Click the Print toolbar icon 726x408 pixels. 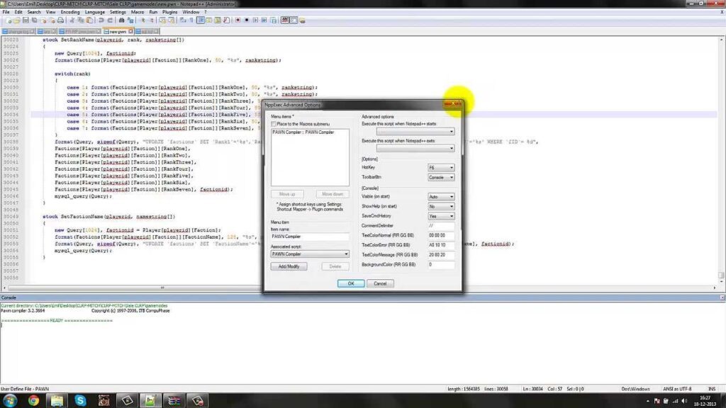click(x=60, y=21)
